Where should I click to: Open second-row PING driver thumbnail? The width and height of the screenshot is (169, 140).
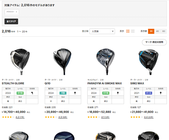(x=148, y=136)
